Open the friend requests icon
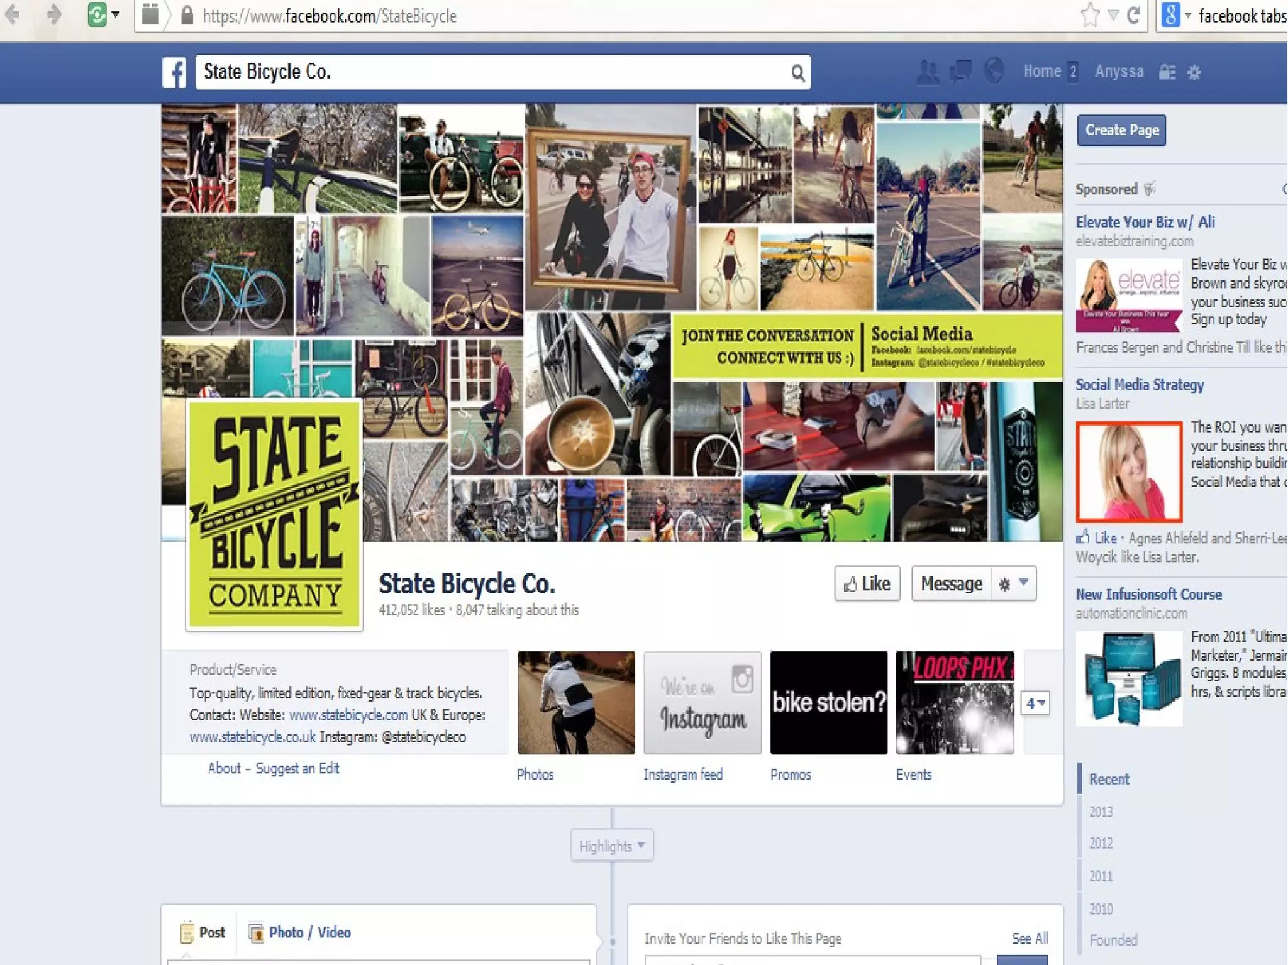This screenshot has width=1288, height=965. (927, 72)
